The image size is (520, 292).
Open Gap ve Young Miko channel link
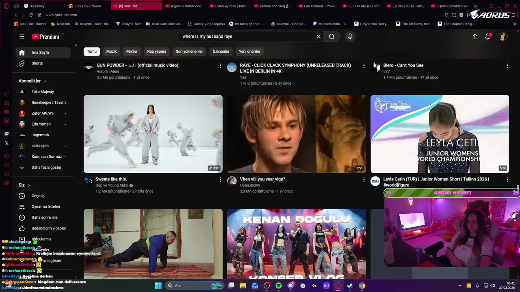[x=112, y=185]
